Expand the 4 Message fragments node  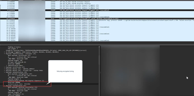(5, 52)
